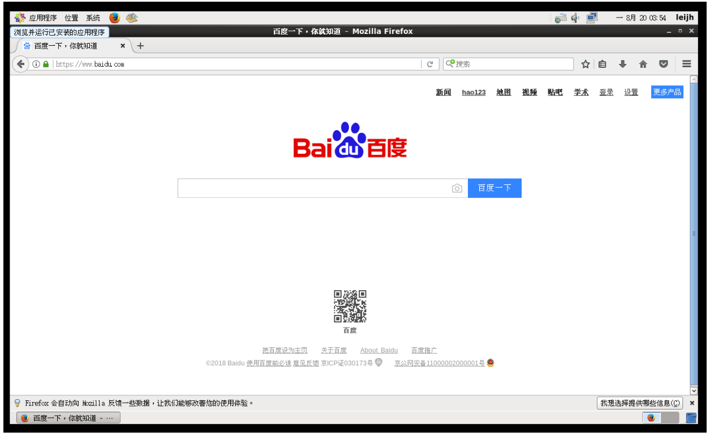The height and width of the screenshot is (436, 710).
Task: Click the page vertical scrollbar
Action: (x=694, y=234)
